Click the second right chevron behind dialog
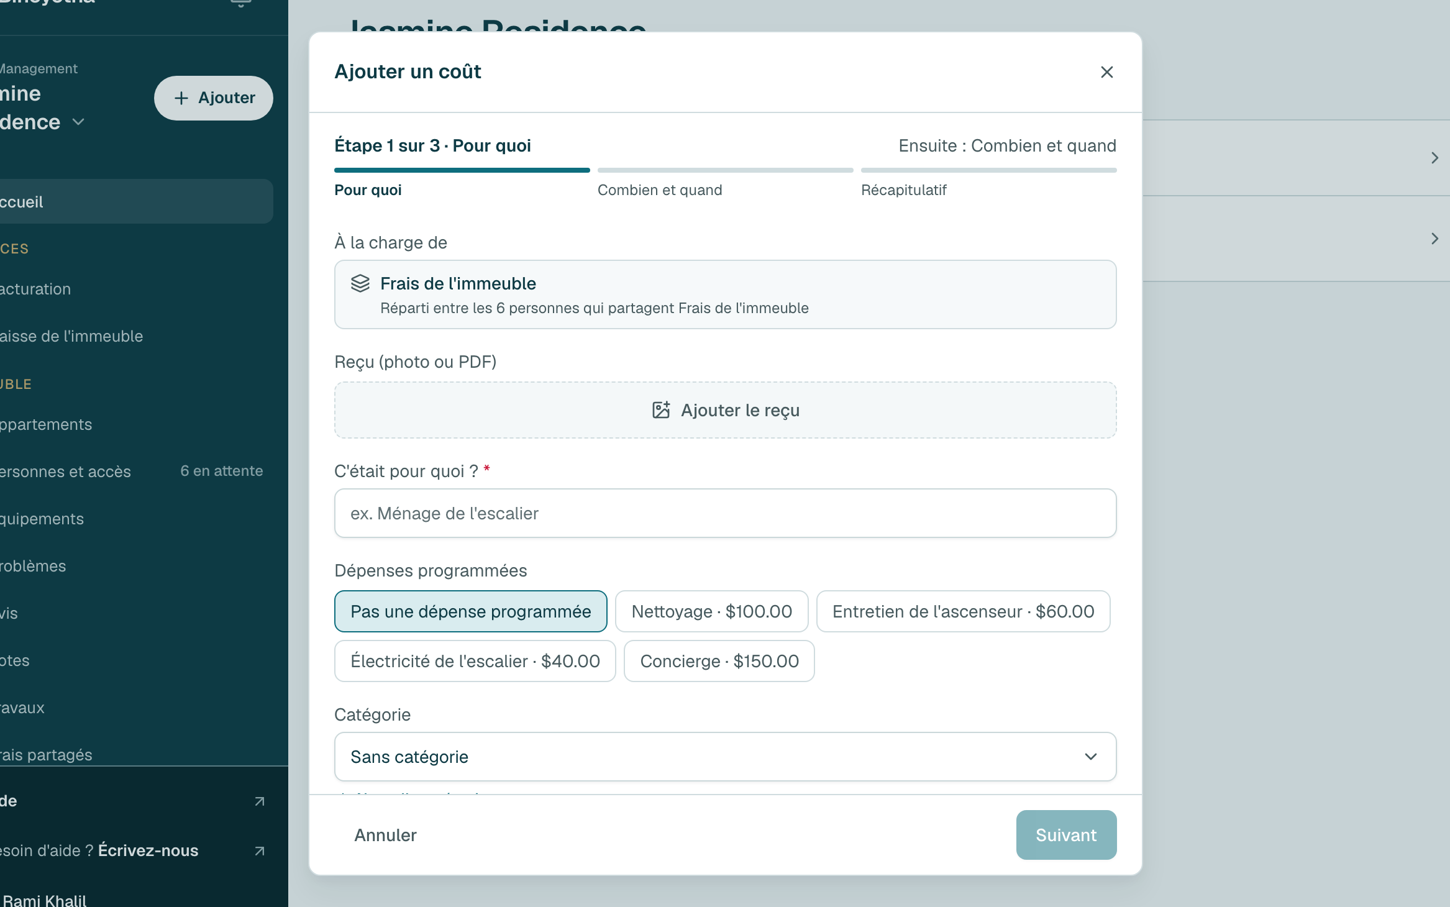The width and height of the screenshot is (1450, 907). (x=1434, y=239)
